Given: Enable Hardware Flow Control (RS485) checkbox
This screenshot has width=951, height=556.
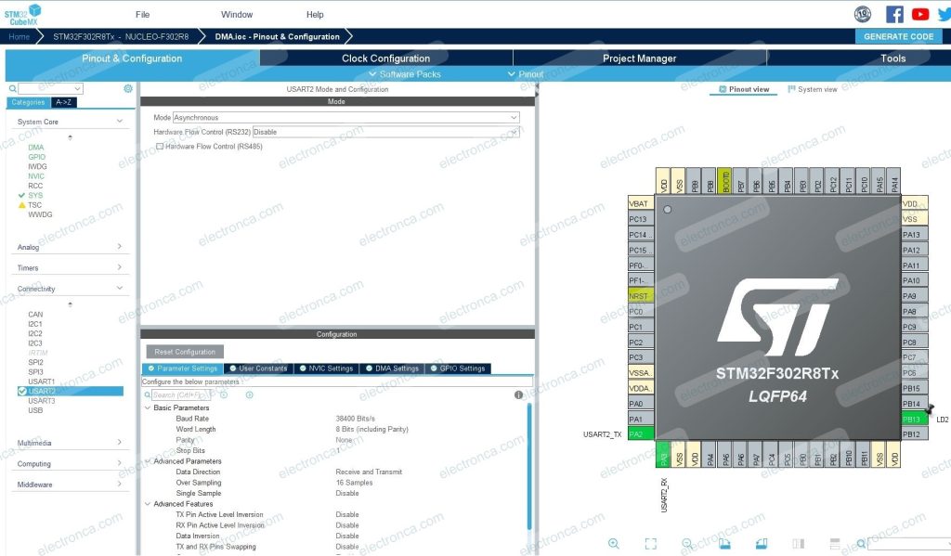Looking at the screenshot, I should [160, 147].
